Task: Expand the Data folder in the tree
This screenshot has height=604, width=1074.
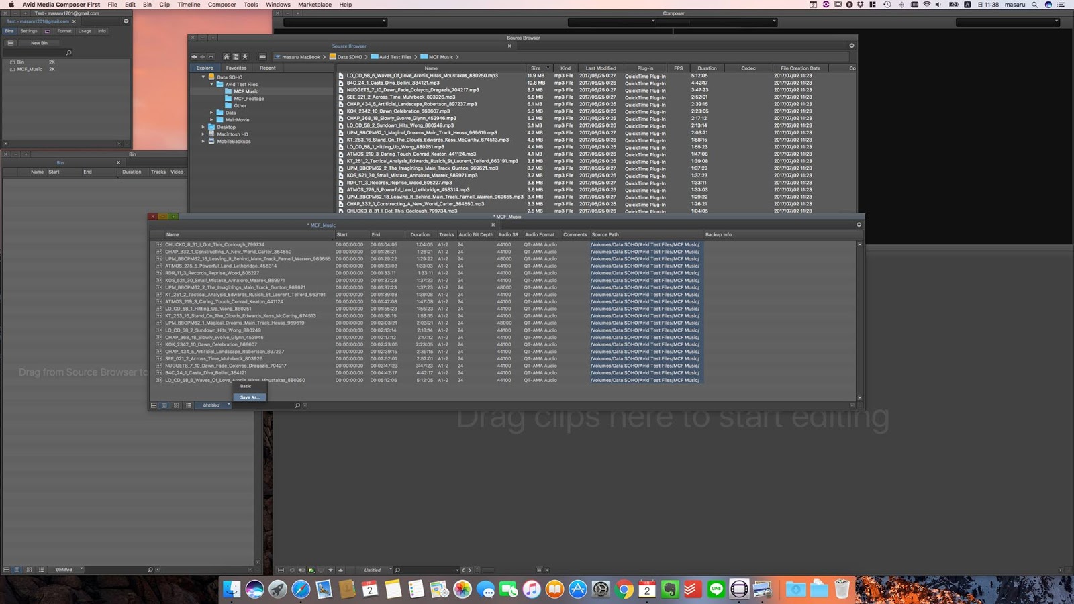Action: (211, 113)
